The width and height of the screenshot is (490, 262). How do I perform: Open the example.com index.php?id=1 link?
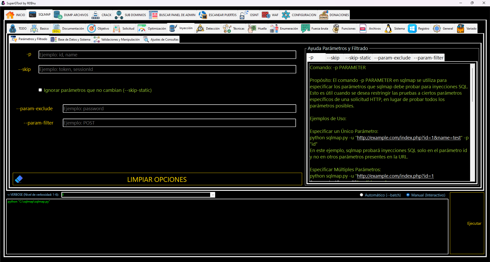click(395, 176)
